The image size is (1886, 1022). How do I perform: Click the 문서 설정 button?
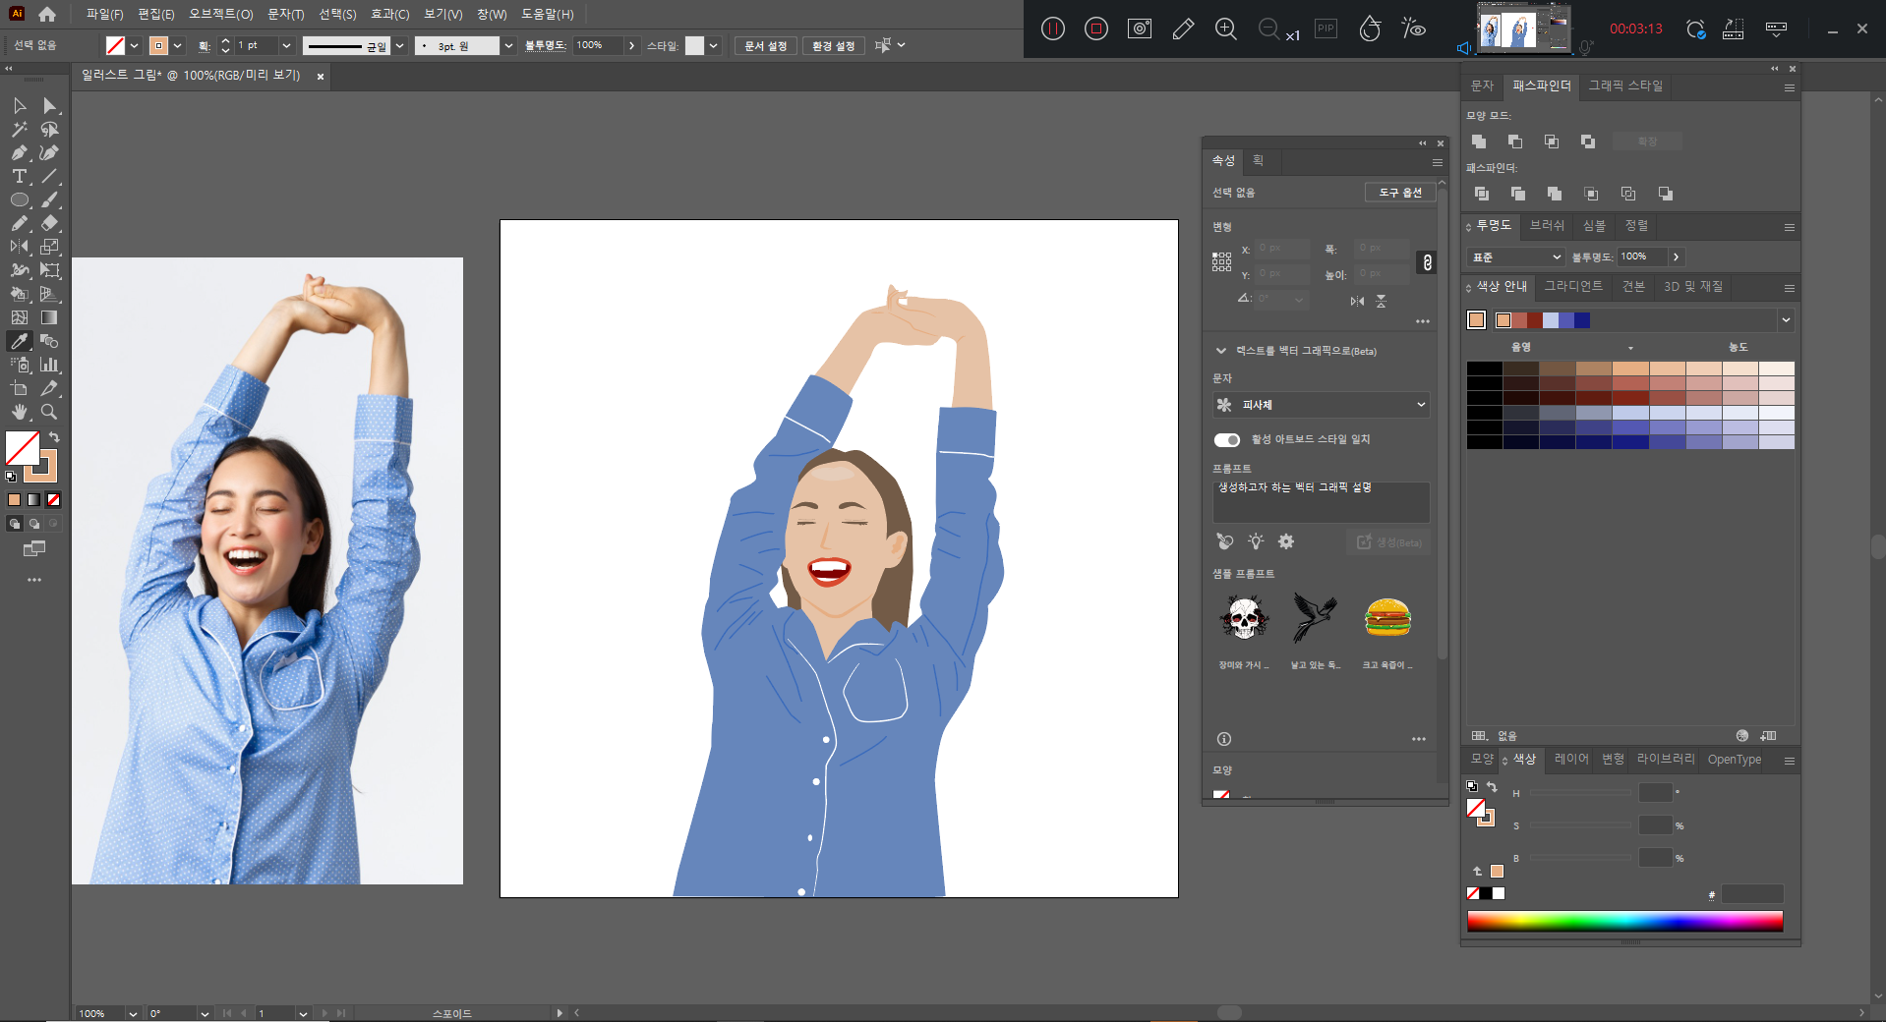tap(765, 46)
